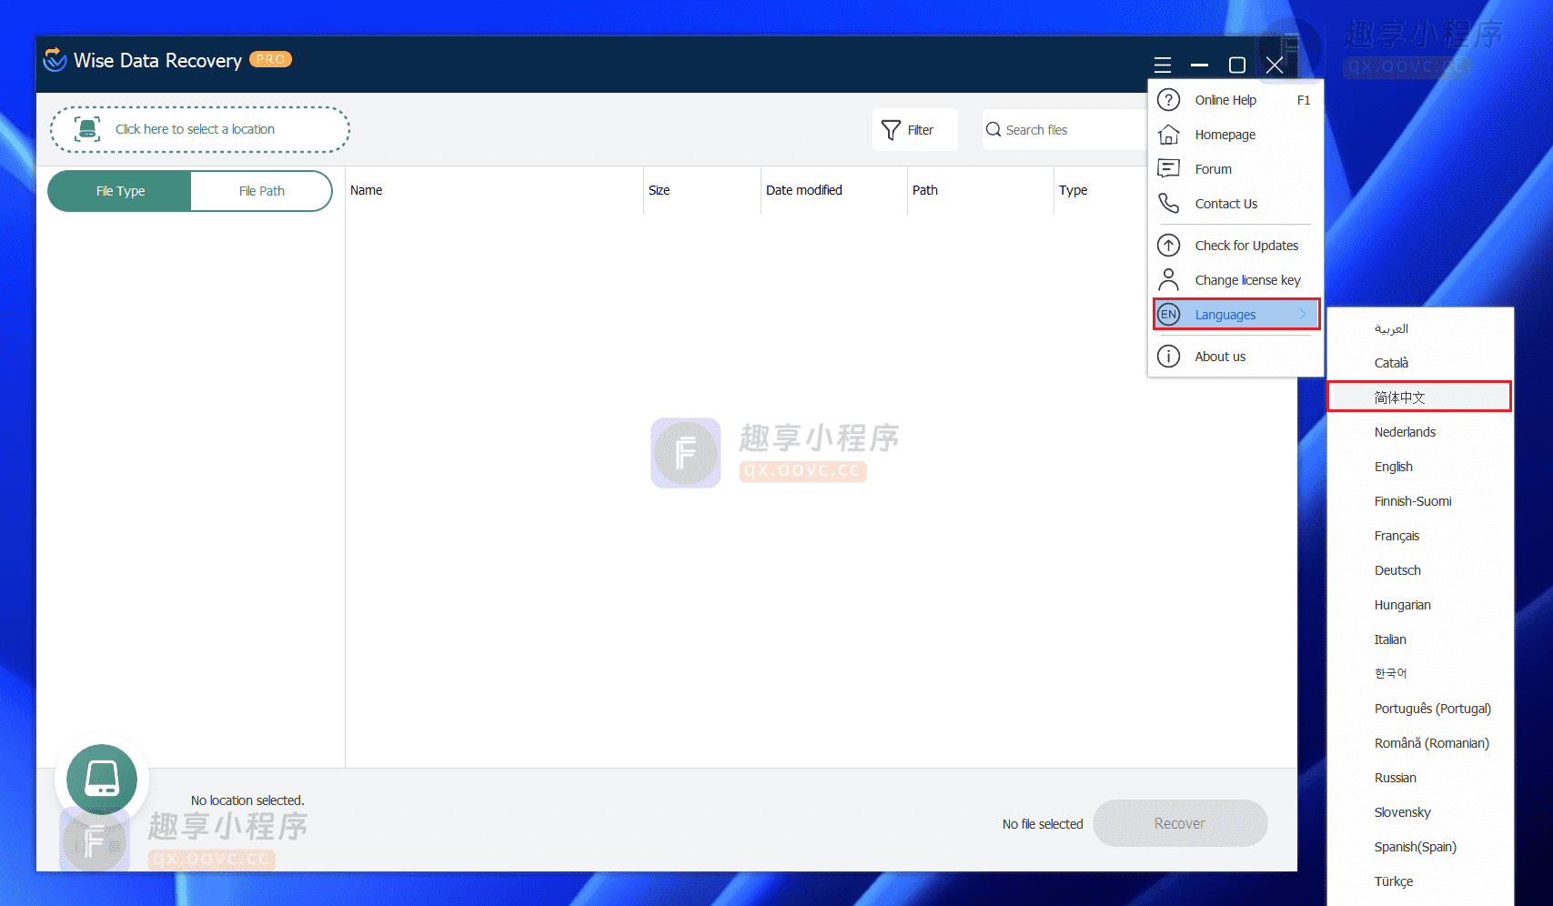The height and width of the screenshot is (906, 1553).
Task: Select Türkçe language option
Action: click(1420, 881)
